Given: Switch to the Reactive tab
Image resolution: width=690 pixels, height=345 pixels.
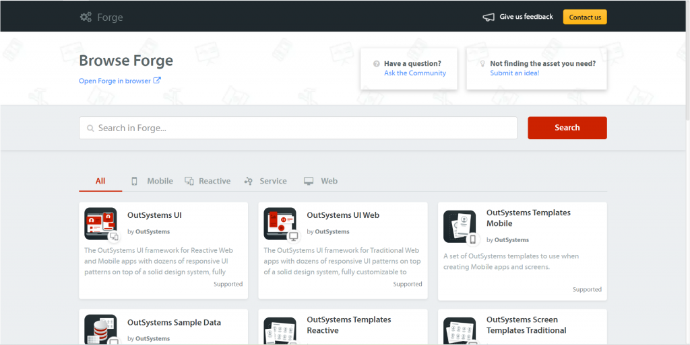Looking at the screenshot, I should coord(208,181).
